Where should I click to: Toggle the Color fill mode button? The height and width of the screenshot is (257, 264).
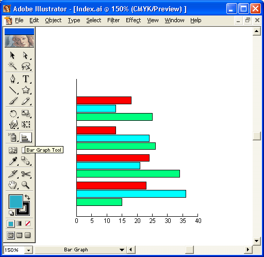pyautogui.click(x=11, y=224)
